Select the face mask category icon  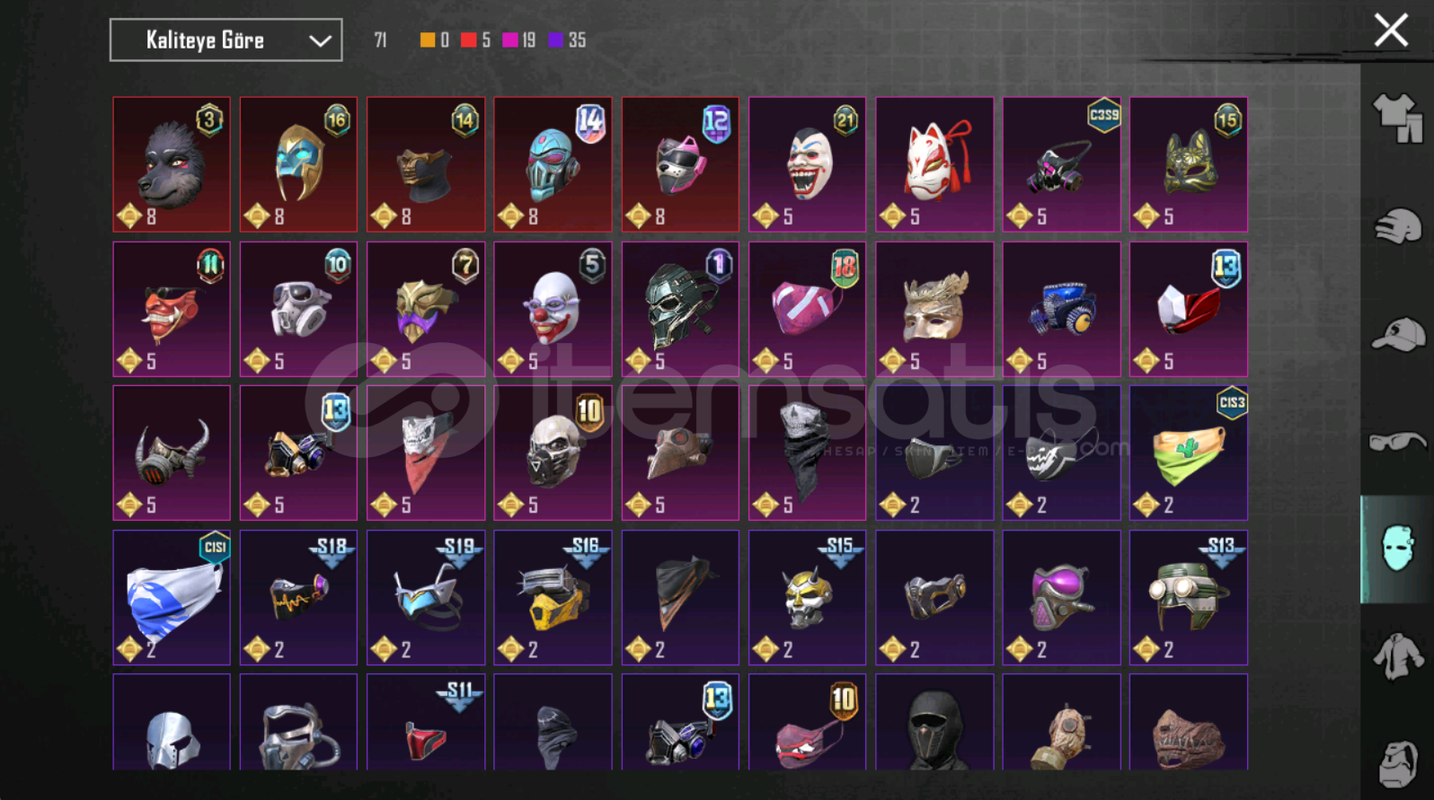[x=1397, y=549]
